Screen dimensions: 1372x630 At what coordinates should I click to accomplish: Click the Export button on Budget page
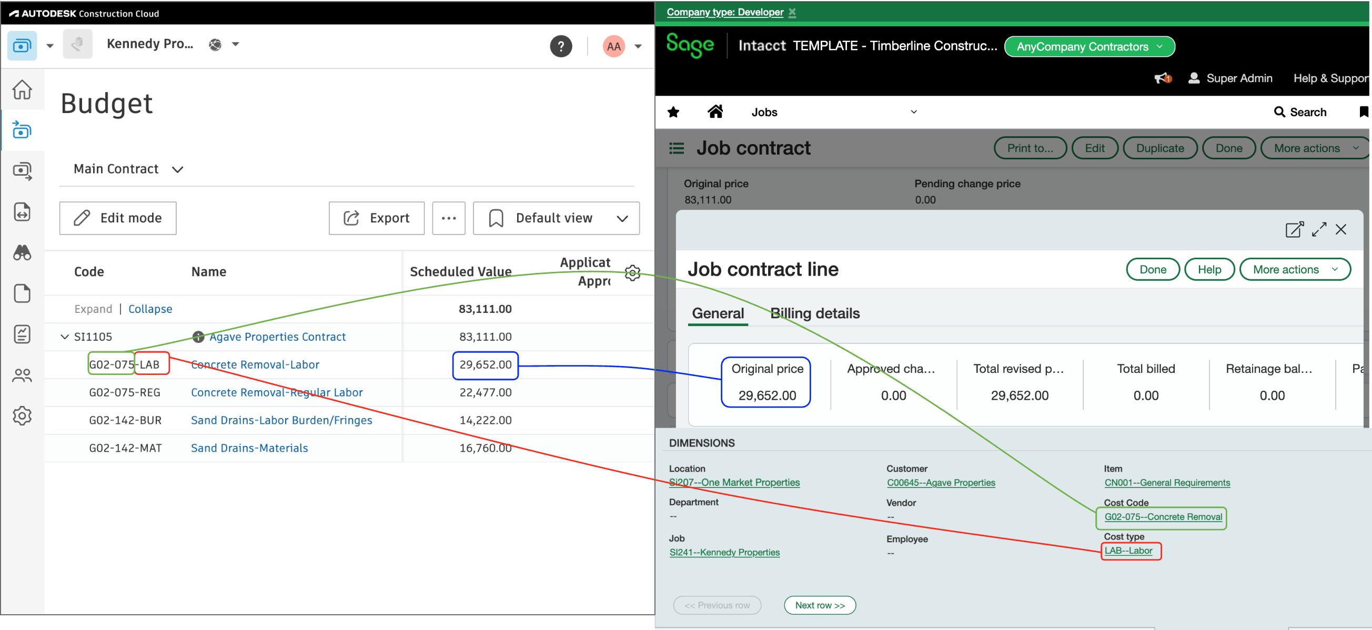point(377,218)
